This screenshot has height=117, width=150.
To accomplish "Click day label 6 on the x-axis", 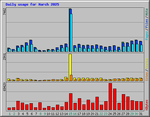I will [32, 114].
